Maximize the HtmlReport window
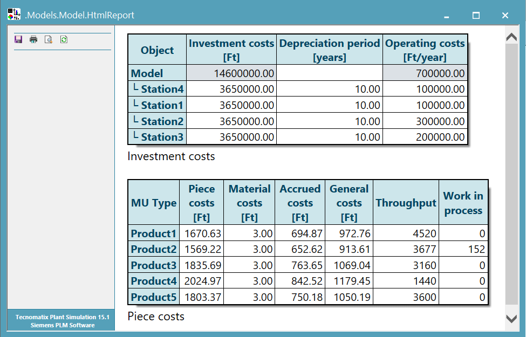The image size is (526, 337). pyautogui.click(x=476, y=16)
